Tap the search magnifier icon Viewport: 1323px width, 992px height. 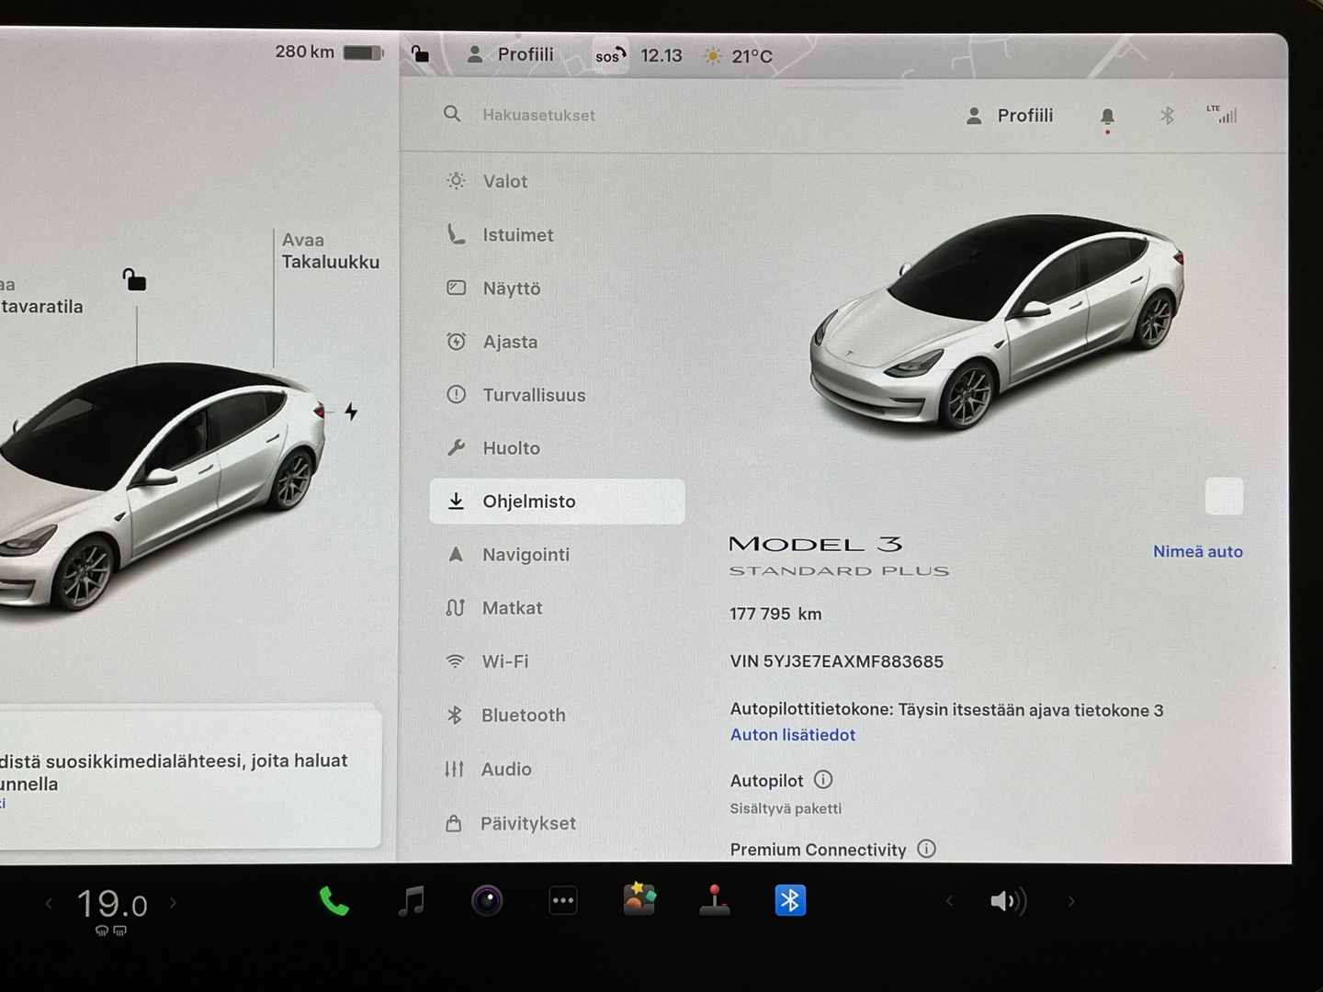(x=452, y=114)
